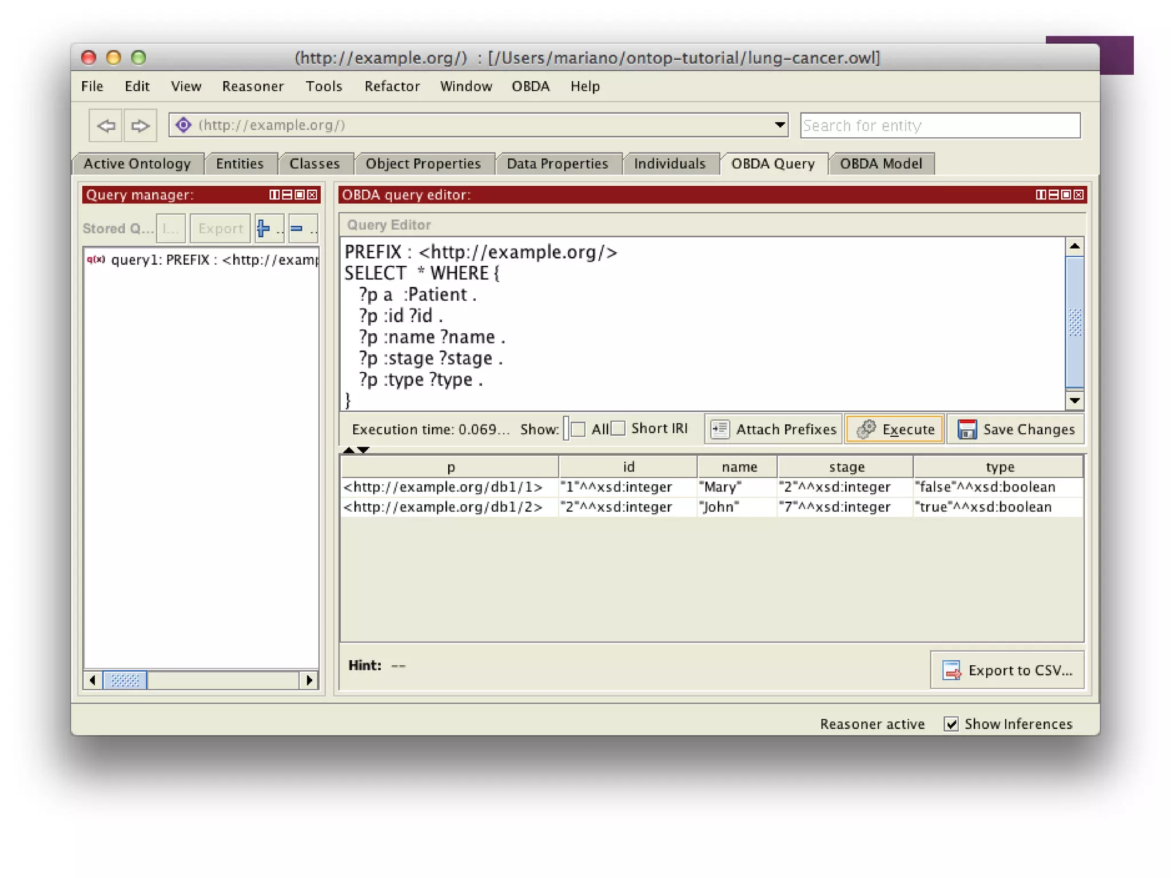Click the gear Execute query button
Viewport: 1171px width, 878px height.
click(x=895, y=429)
